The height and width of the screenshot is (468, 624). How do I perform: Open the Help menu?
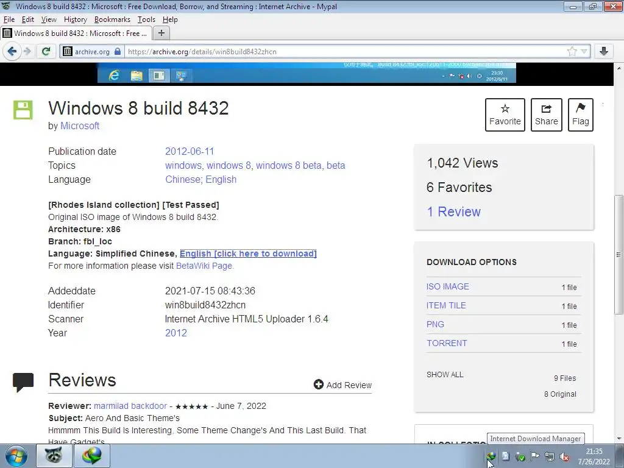tap(170, 19)
